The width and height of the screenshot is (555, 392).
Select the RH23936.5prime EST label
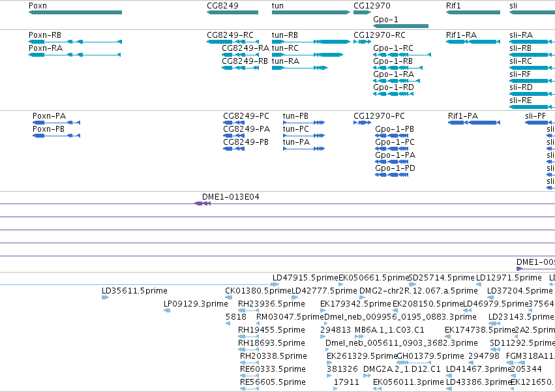point(271,304)
